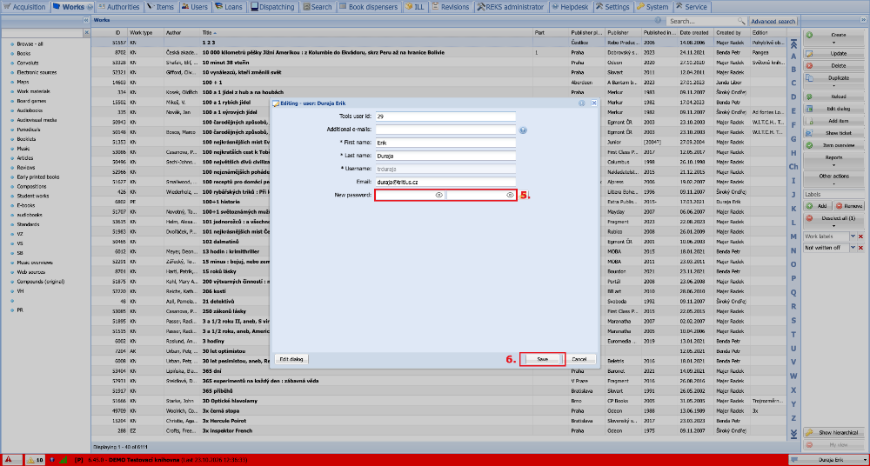Expand the Not written off combo arrow
The image size is (870, 466).
[x=853, y=248]
